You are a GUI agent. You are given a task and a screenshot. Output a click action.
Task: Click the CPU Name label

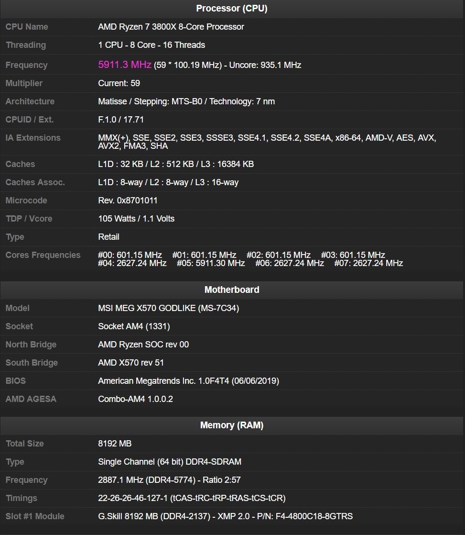coord(27,27)
